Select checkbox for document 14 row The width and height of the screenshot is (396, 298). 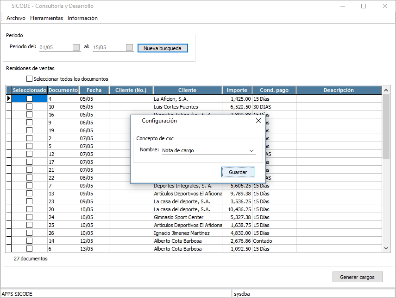pos(30,241)
